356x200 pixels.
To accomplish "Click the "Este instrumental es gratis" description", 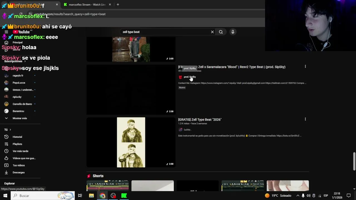I will pos(240,136).
